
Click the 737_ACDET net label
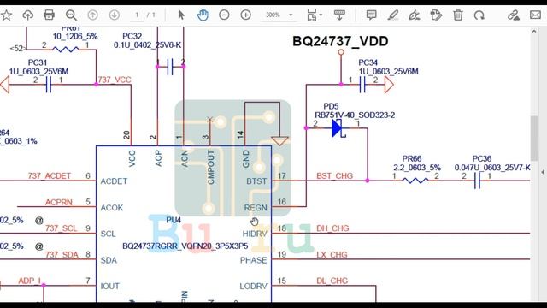pos(50,175)
